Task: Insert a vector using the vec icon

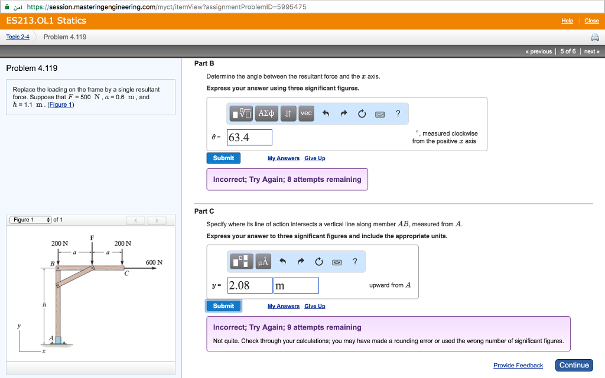Action: [306, 113]
